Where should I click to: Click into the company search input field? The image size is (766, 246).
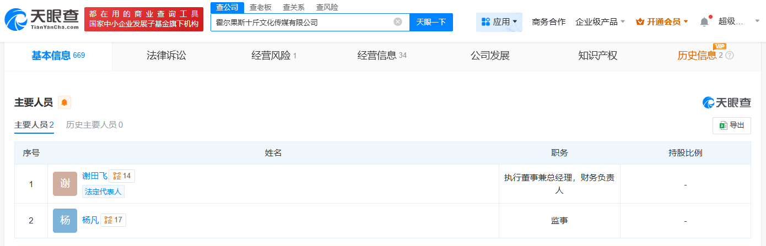point(303,23)
